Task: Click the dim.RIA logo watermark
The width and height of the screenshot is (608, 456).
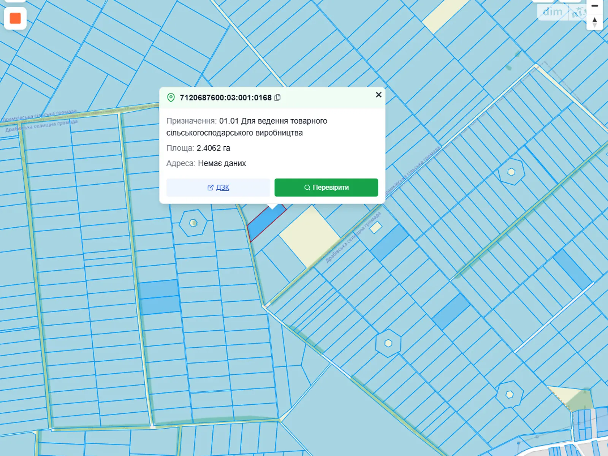Action: tap(559, 12)
